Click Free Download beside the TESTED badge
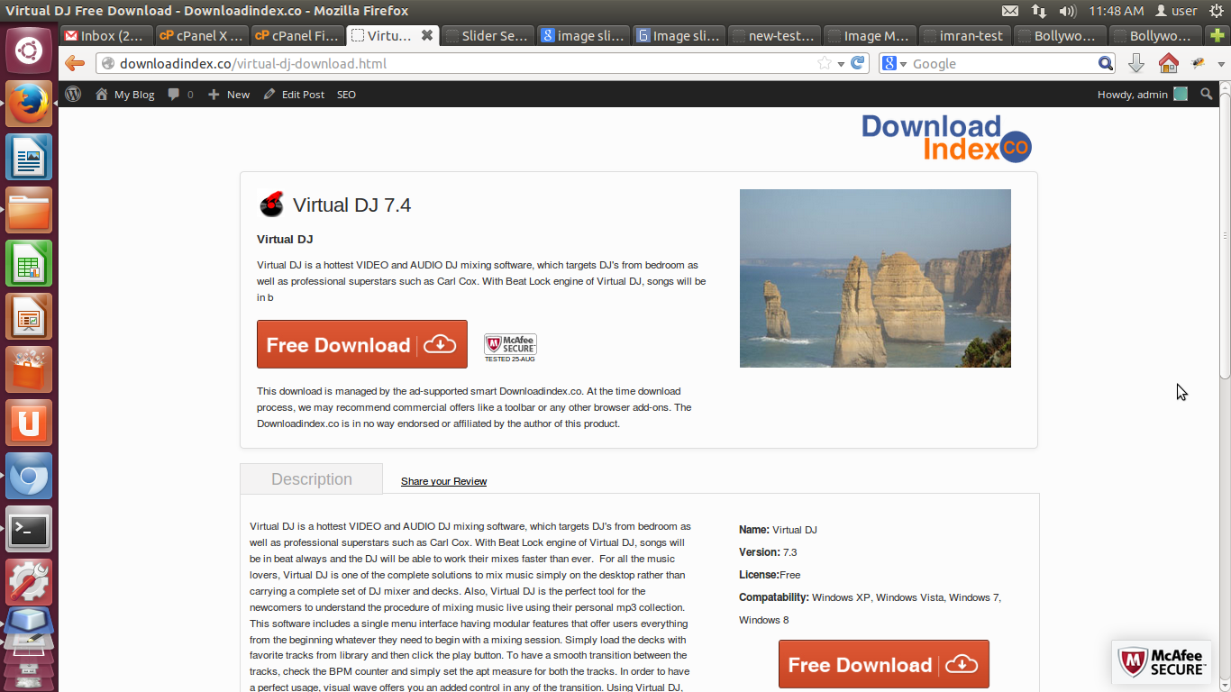Viewport: 1231px width, 692px height. click(362, 344)
